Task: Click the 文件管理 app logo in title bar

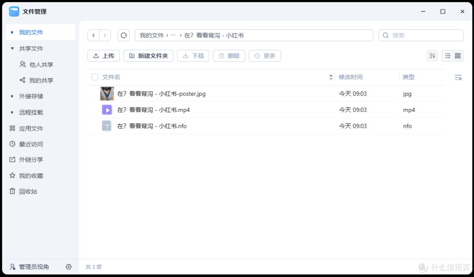Action: pos(13,11)
